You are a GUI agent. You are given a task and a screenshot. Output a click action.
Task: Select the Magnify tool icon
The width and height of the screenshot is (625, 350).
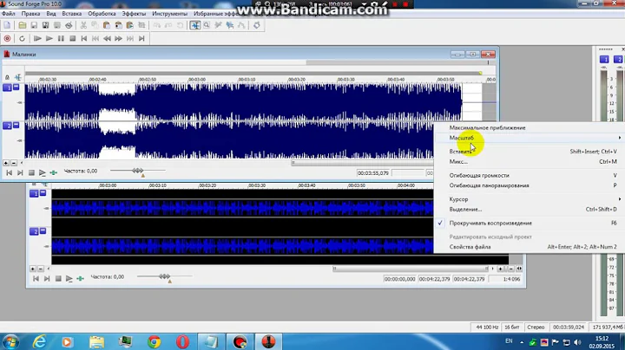(x=207, y=25)
